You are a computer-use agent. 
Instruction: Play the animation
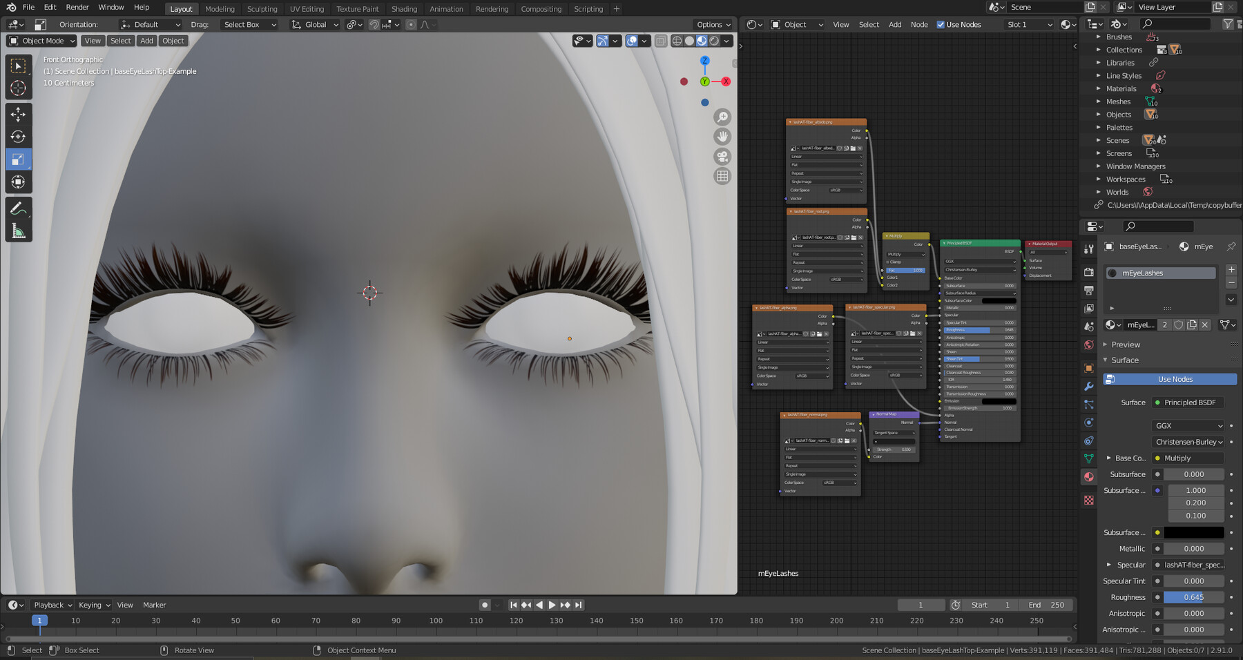click(552, 605)
